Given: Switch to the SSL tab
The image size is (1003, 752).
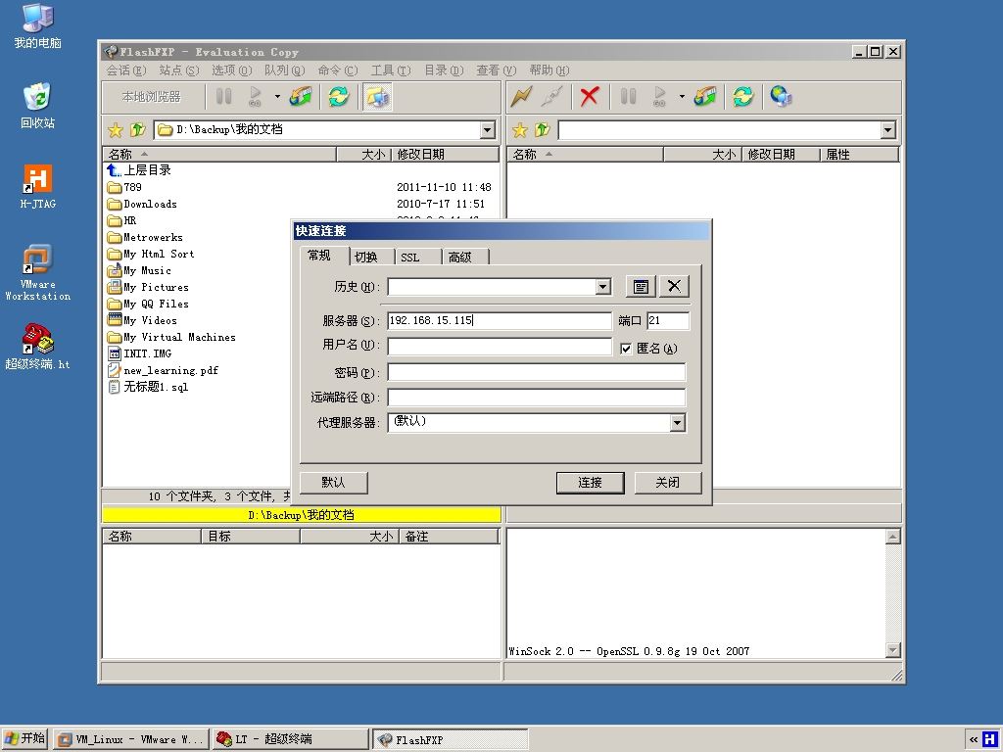Looking at the screenshot, I should tap(410, 258).
